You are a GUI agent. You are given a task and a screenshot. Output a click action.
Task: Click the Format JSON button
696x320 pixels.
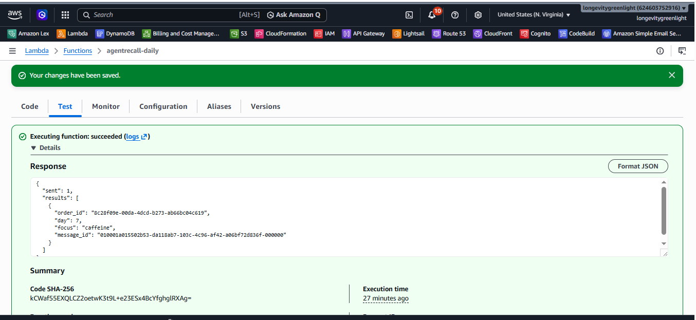click(x=638, y=166)
